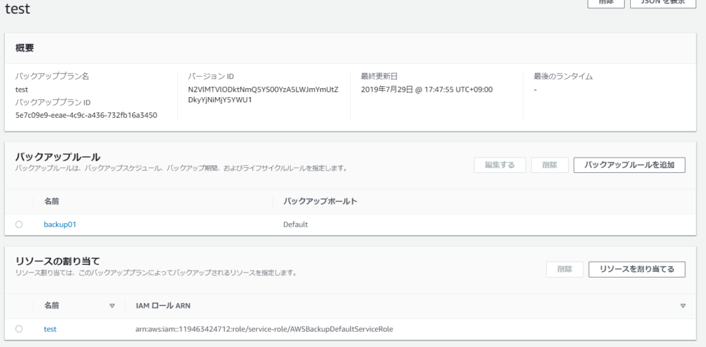Click バックアップボールト column header
Viewport: 706px width, 347px height.
click(319, 202)
